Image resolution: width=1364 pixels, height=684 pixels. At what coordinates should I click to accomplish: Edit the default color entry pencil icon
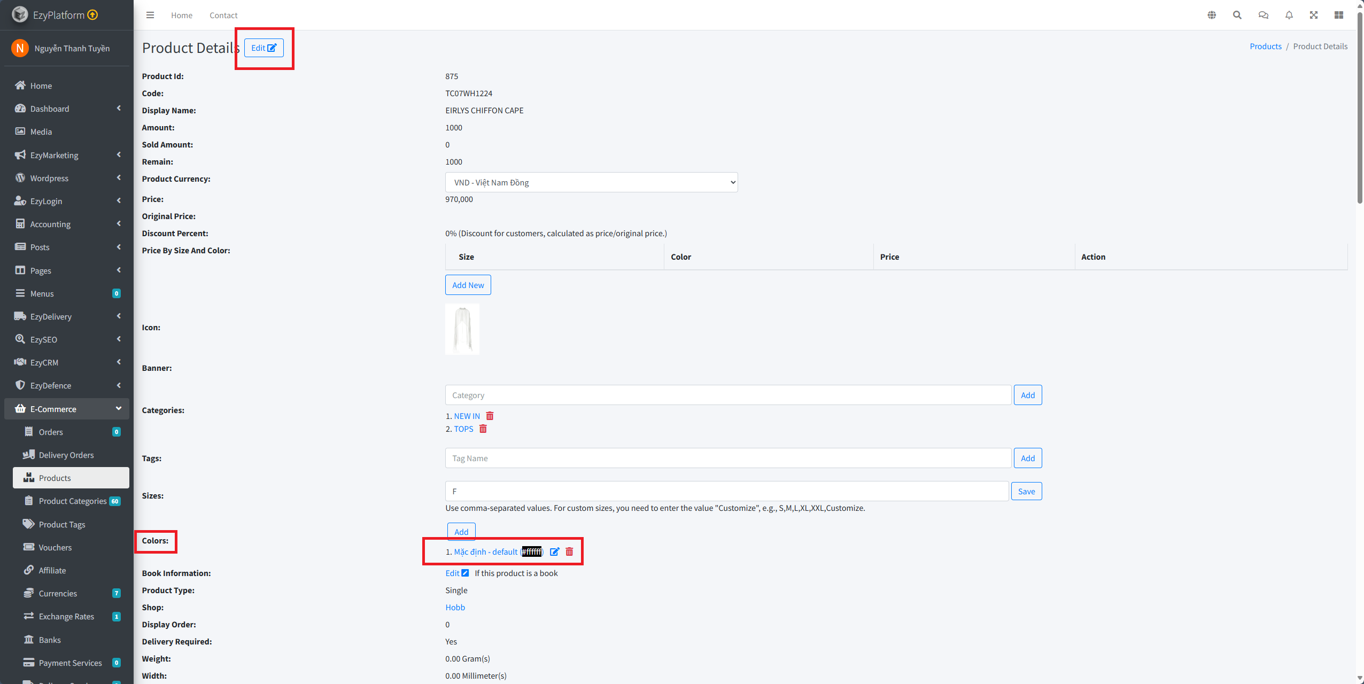point(554,551)
